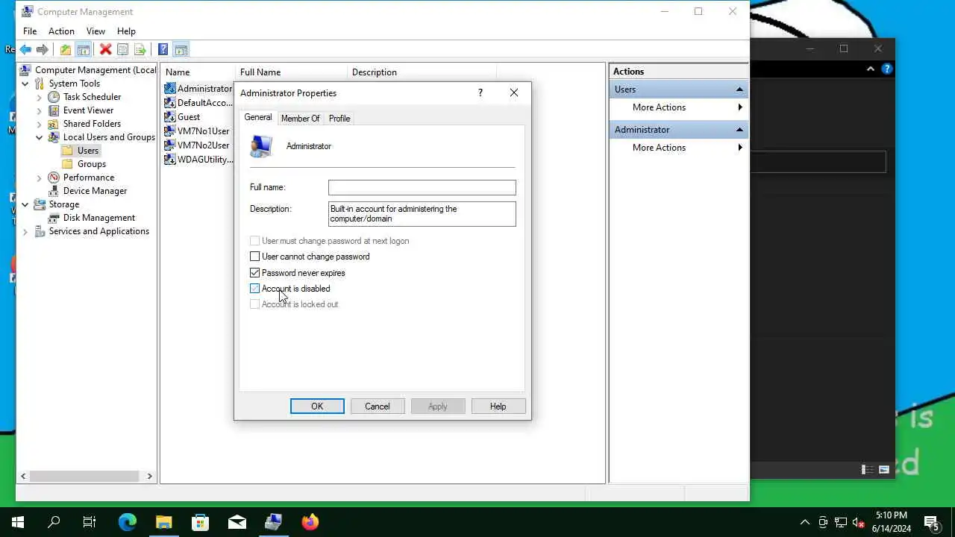Open Mail app from the taskbar
The height and width of the screenshot is (537, 955).
[237, 522]
